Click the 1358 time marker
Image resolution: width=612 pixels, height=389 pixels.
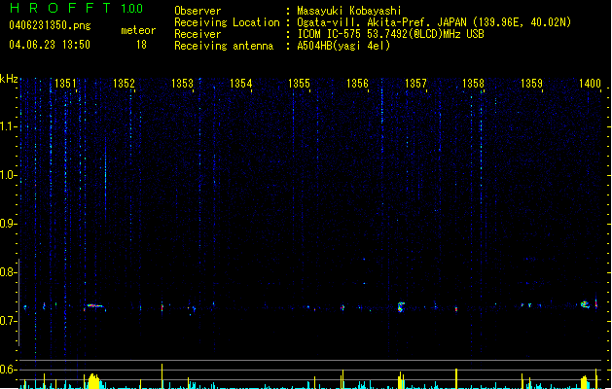coord(473,84)
